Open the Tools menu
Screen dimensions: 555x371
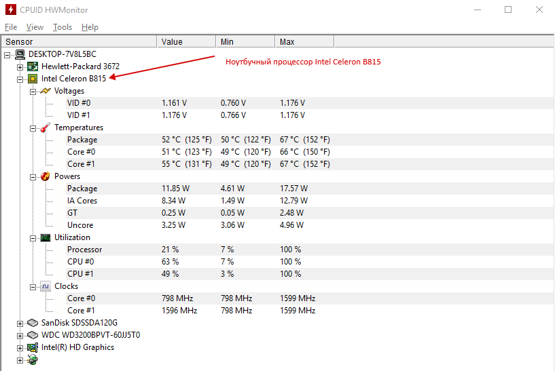pos(62,27)
